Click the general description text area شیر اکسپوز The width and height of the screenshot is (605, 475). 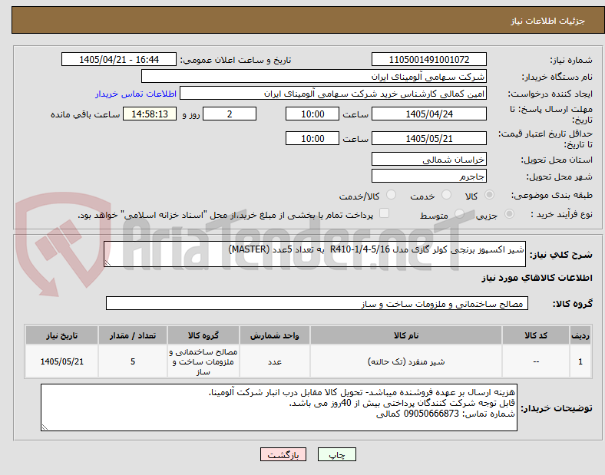click(315, 254)
